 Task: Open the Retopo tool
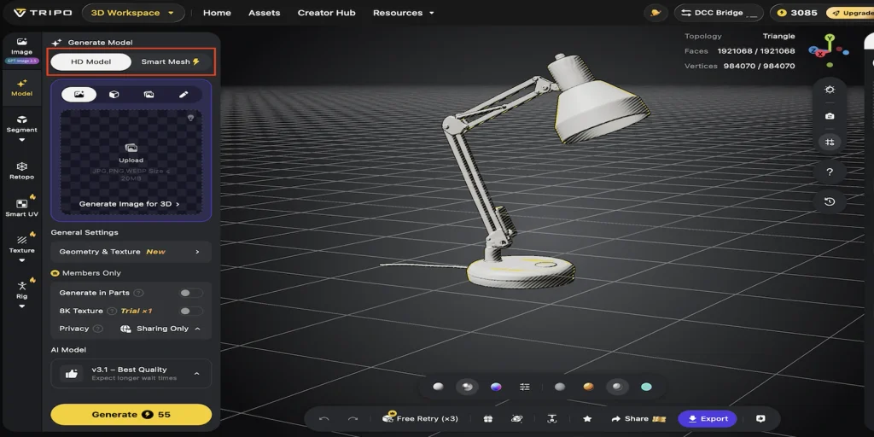pyautogui.click(x=21, y=171)
